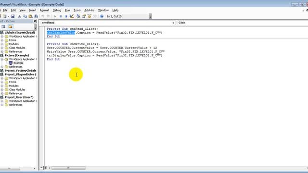Open the Add-Ins menu

[90, 10]
